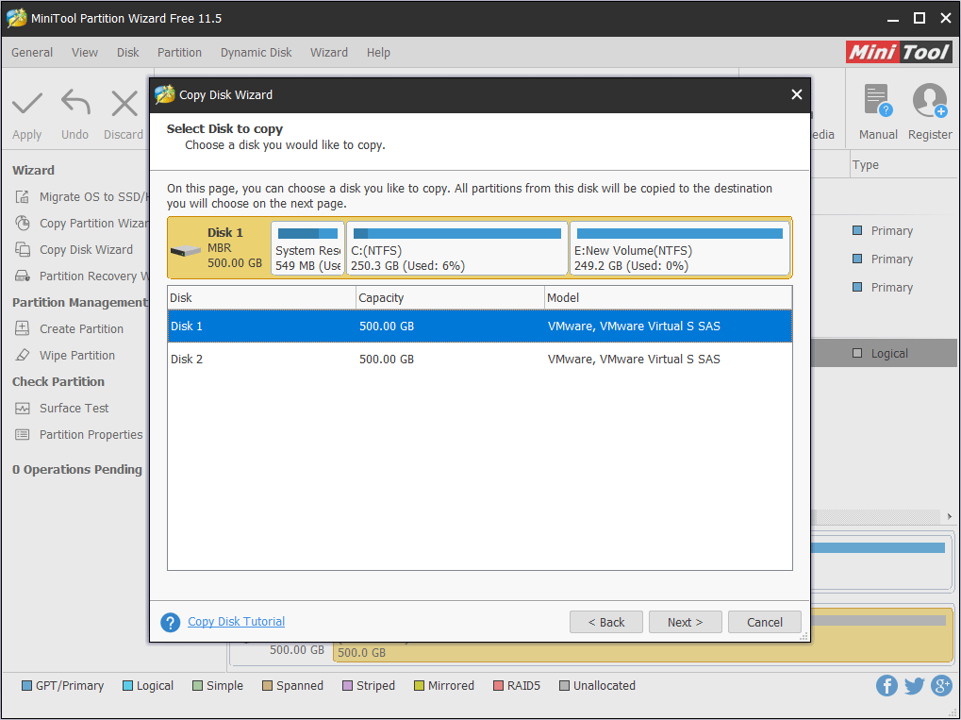This screenshot has width=961, height=720.
Task: Open Copy Disk Wizard in sidebar
Action: (74, 250)
